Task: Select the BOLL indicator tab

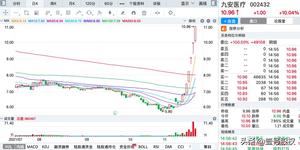Action: tap(143, 147)
